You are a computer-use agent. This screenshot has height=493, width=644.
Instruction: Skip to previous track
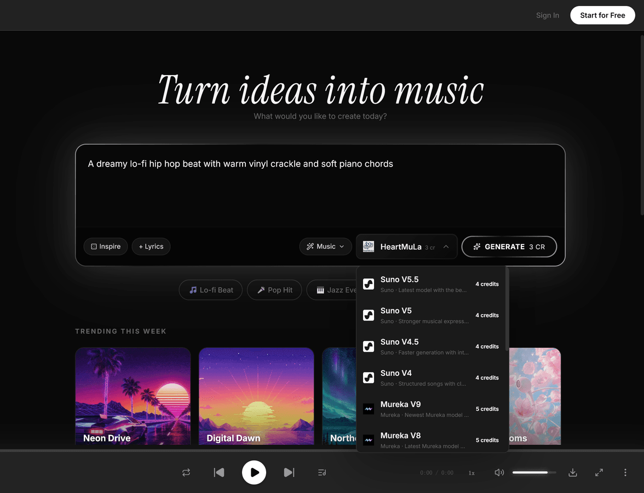click(x=219, y=472)
